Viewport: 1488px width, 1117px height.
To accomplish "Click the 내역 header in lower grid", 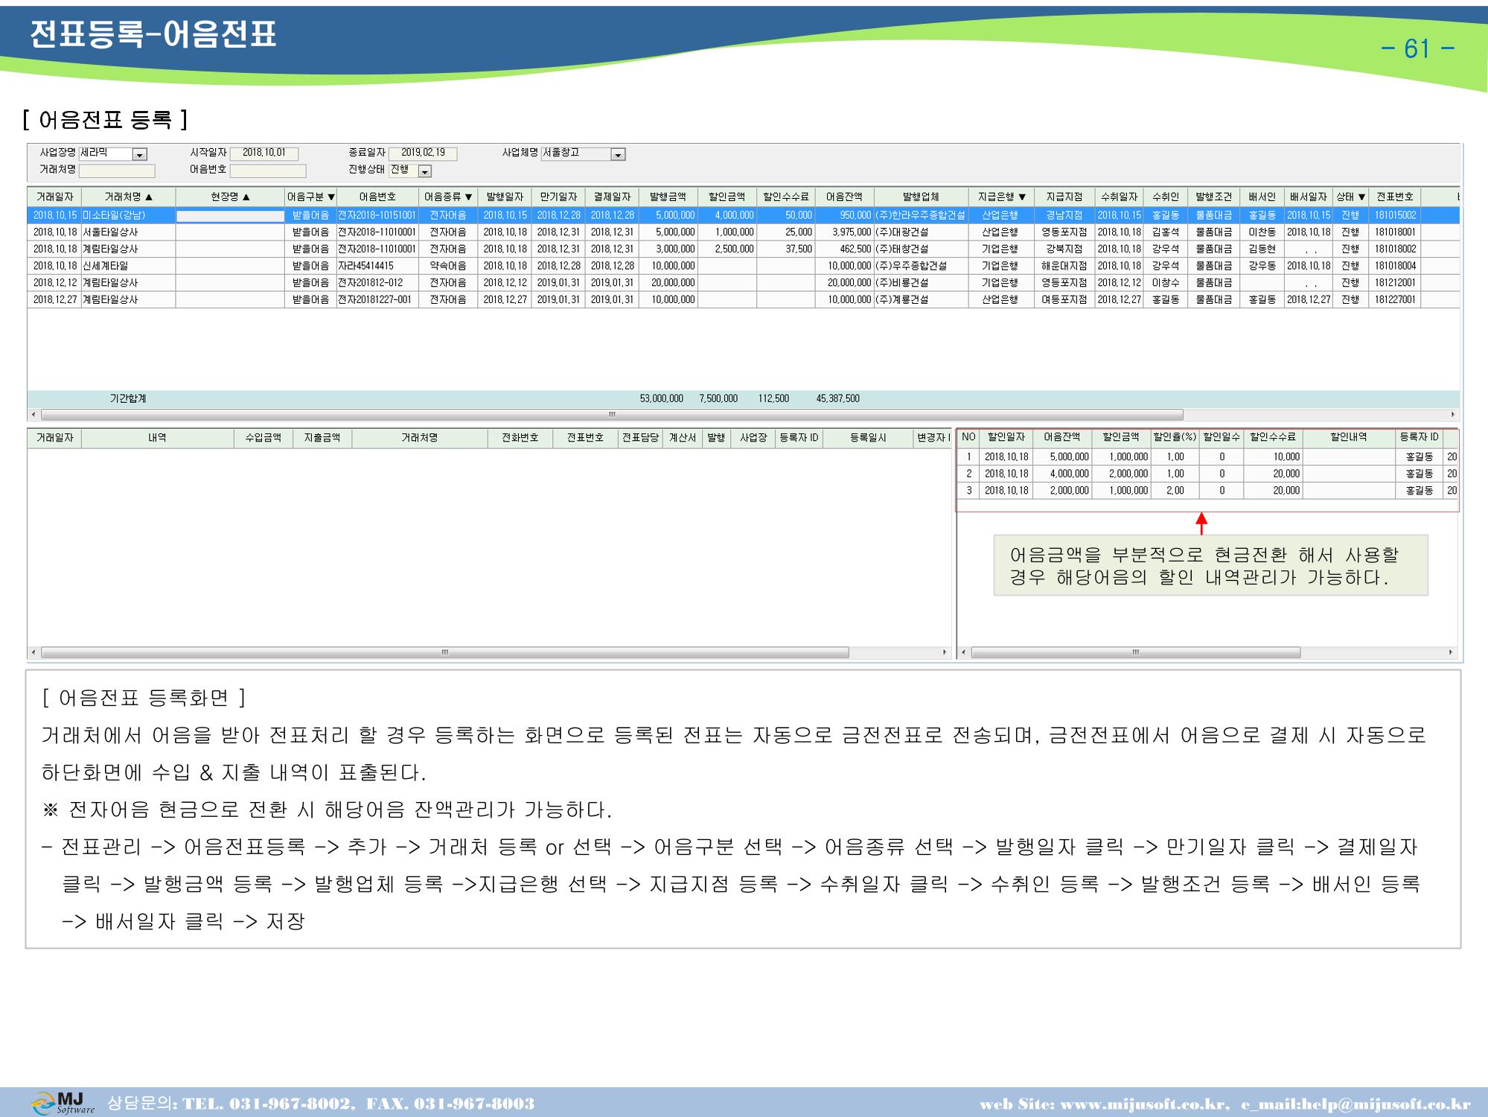I will click(157, 439).
